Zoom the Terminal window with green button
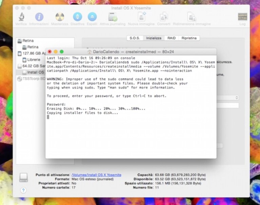Screen dimensions: 260x205 62,52
